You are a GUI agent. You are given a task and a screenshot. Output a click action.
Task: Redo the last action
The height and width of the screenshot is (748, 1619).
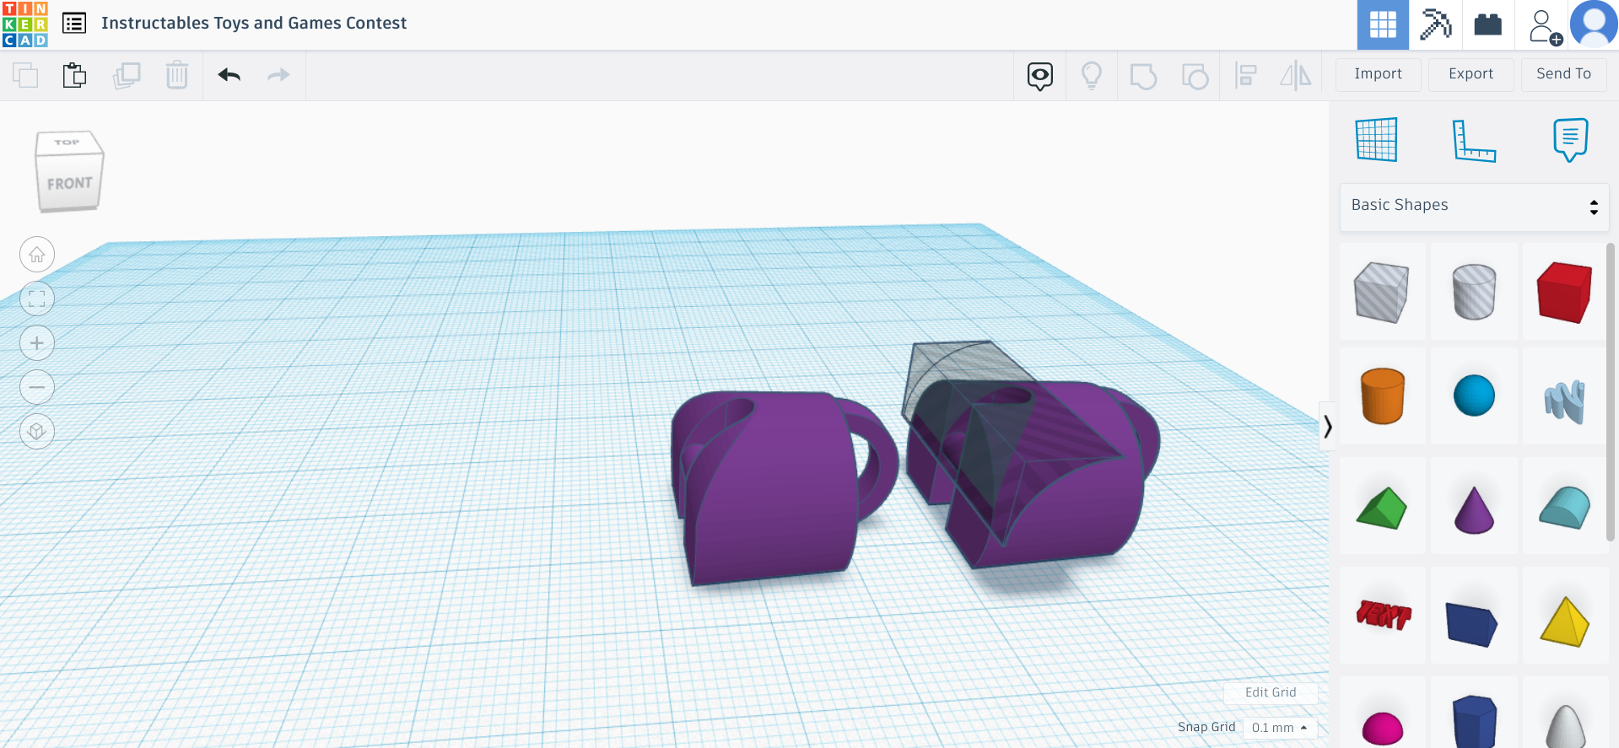(278, 76)
